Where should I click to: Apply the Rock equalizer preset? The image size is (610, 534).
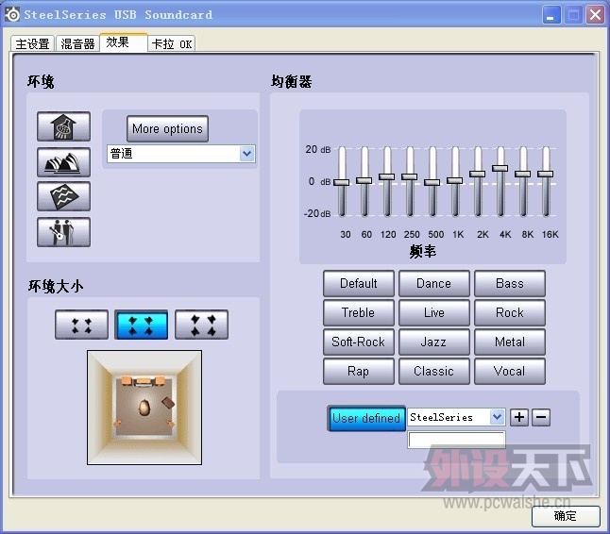[510, 313]
